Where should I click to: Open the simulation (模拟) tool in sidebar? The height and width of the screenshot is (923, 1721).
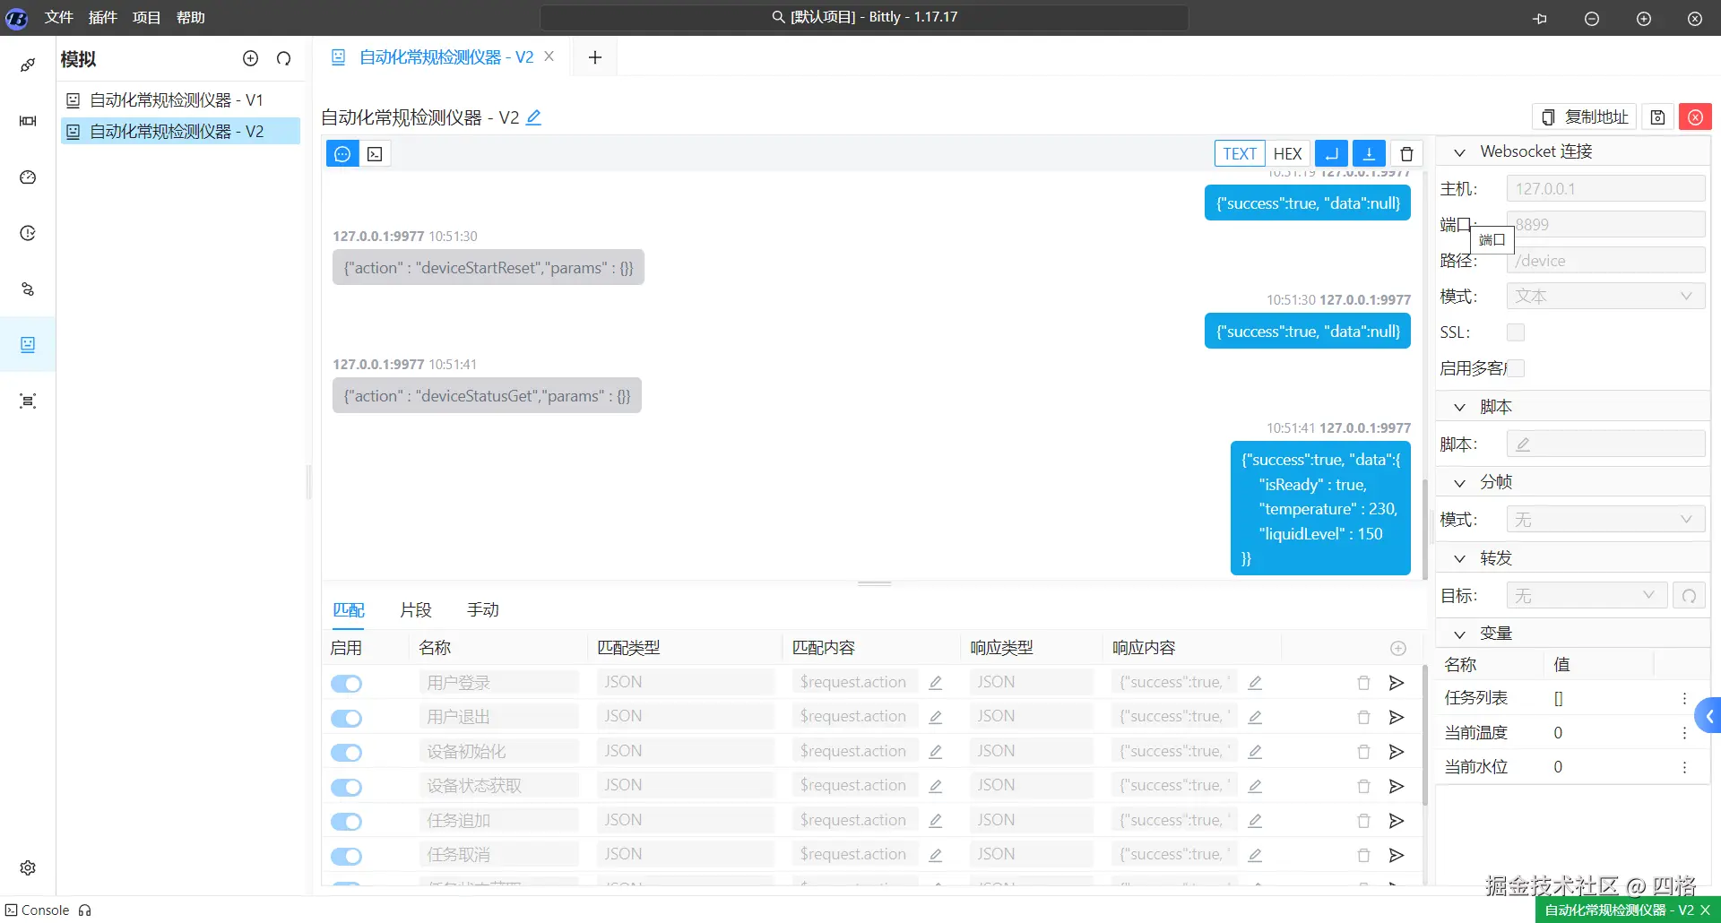click(x=28, y=345)
